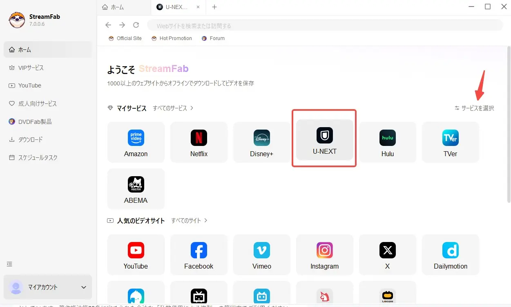The height and width of the screenshot is (307, 511).
Task: Open DVDFab製品 in the sidebar
Action: 48,122
